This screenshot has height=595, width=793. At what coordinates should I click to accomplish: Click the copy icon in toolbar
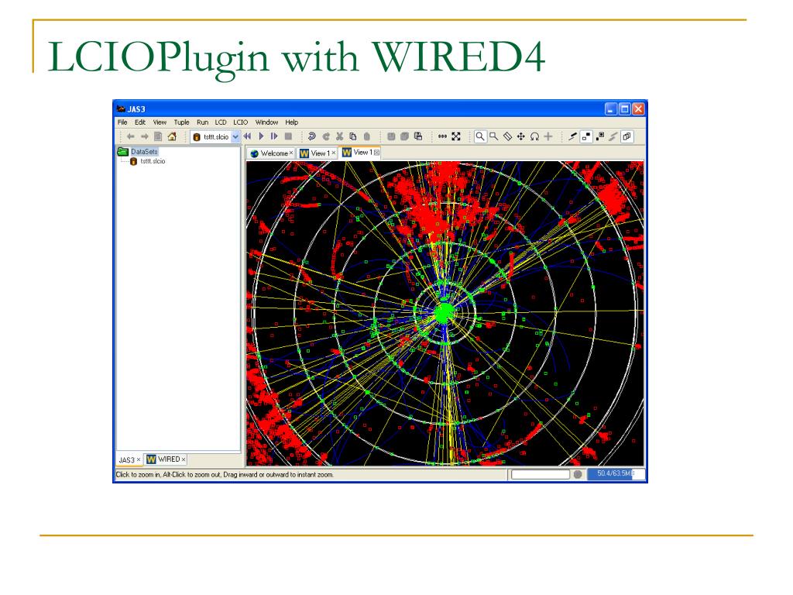[353, 136]
